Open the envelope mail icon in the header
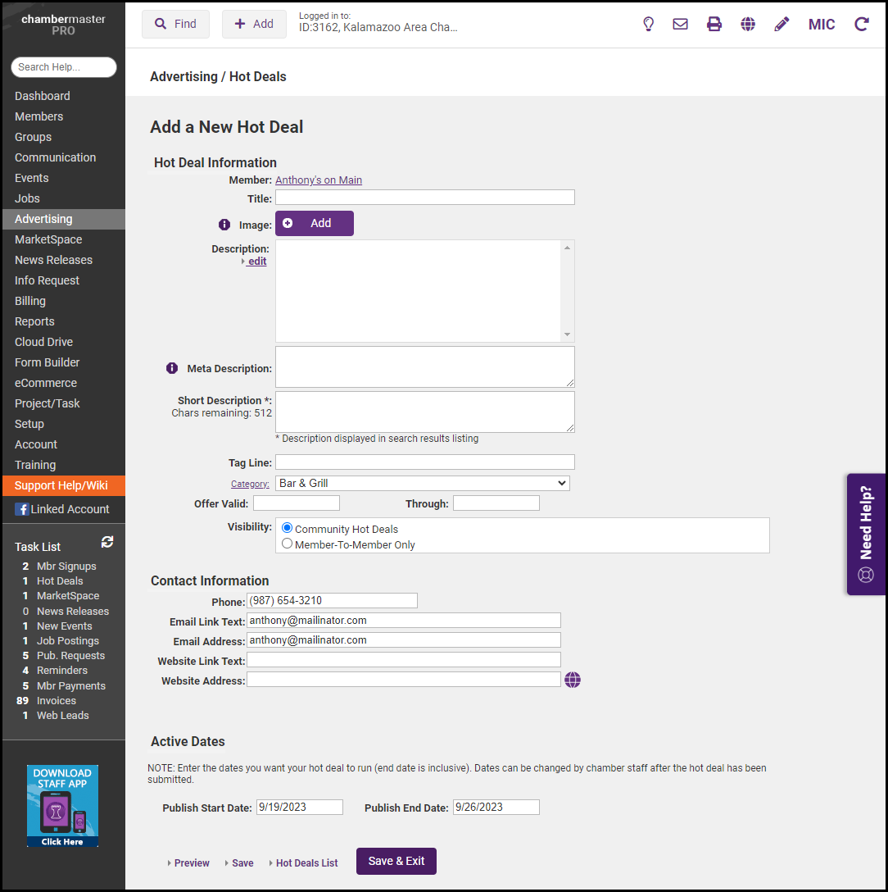Viewport: 888px width, 892px height. pos(680,24)
